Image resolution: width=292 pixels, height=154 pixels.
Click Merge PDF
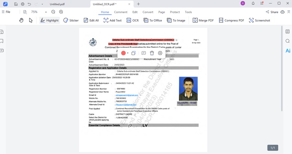tap(203, 20)
